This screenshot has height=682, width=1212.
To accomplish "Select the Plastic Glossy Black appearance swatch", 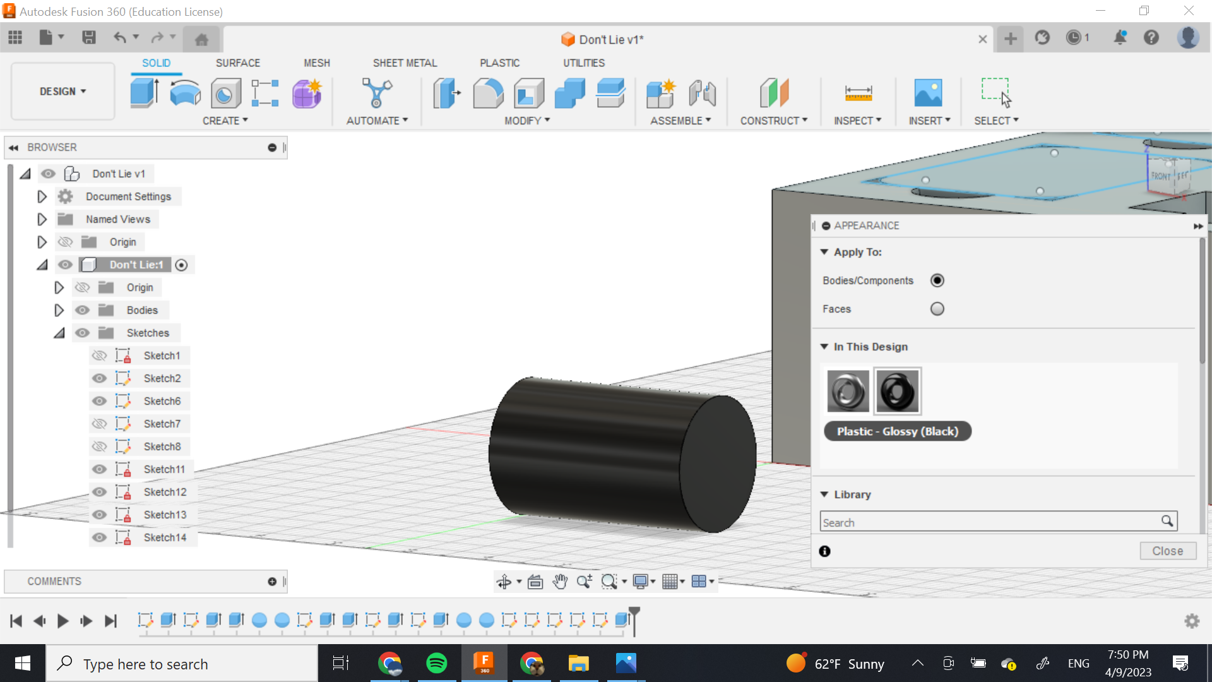I will coord(897,391).
